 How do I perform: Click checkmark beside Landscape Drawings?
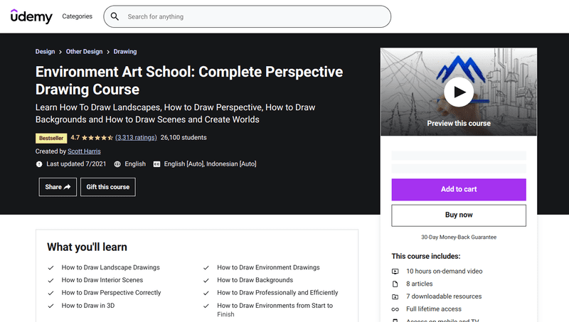coord(50,267)
